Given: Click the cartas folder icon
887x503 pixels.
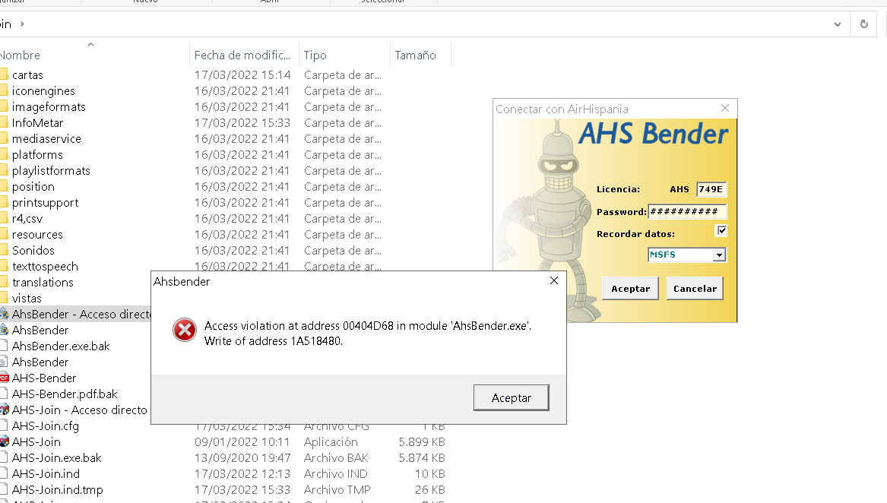Looking at the screenshot, I should click(4, 75).
